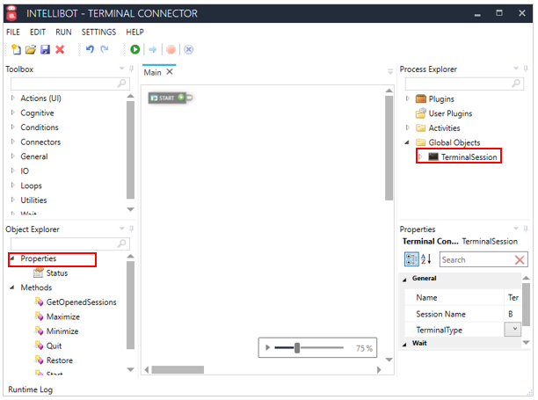Open the HELP menu
The image size is (538, 400).
pyautogui.click(x=134, y=33)
